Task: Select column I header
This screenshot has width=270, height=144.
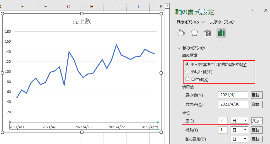Action: [115, 7]
